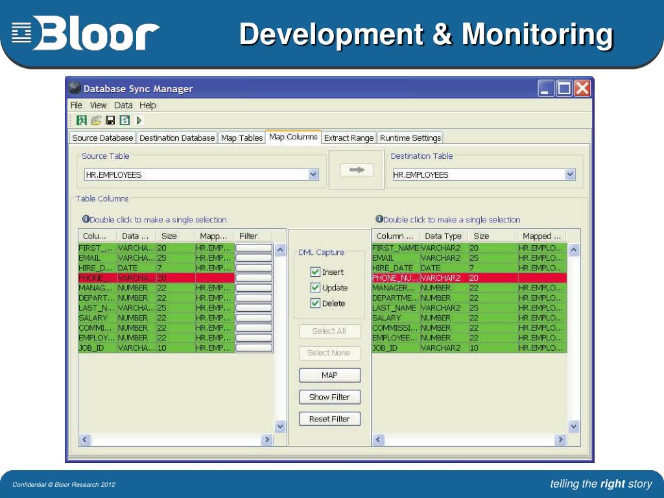The image size is (664, 498).
Task: Click the Select None button
Action: coord(329,353)
